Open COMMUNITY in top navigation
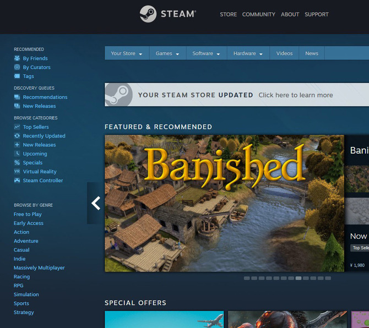The image size is (369, 328). coord(259,14)
